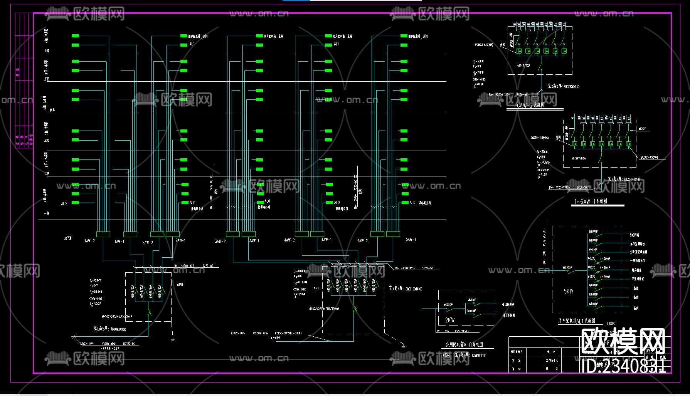
Task: Click the HH602/250A+ELR/300mA breaker label
Action: click(x=324, y=309)
